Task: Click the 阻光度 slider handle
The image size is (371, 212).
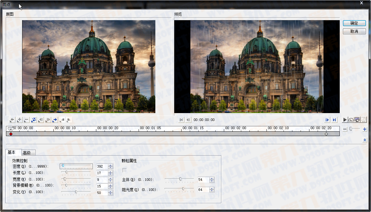Action: pyautogui.click(x=183, y=189)
